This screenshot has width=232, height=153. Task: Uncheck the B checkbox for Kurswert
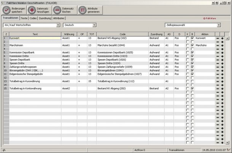point(192,38)
